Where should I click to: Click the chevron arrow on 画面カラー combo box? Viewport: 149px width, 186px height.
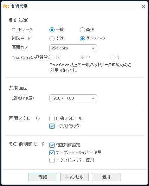(x=93, y=48)
